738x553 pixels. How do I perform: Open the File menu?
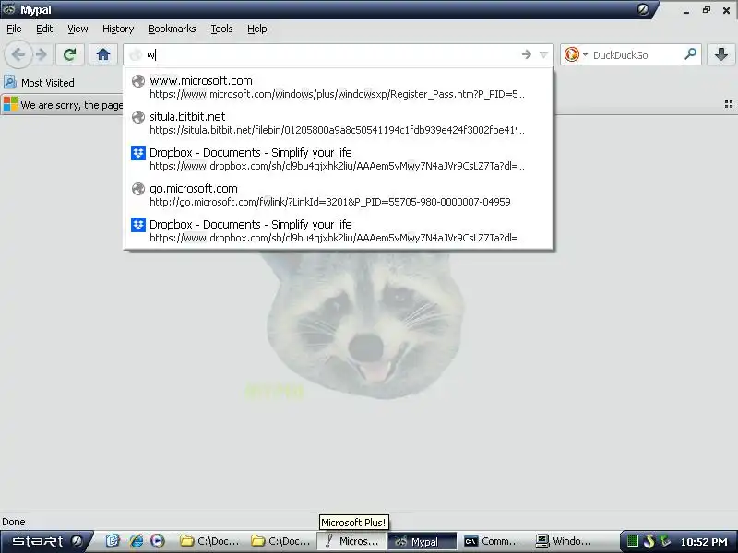click(x=14, y=29)
